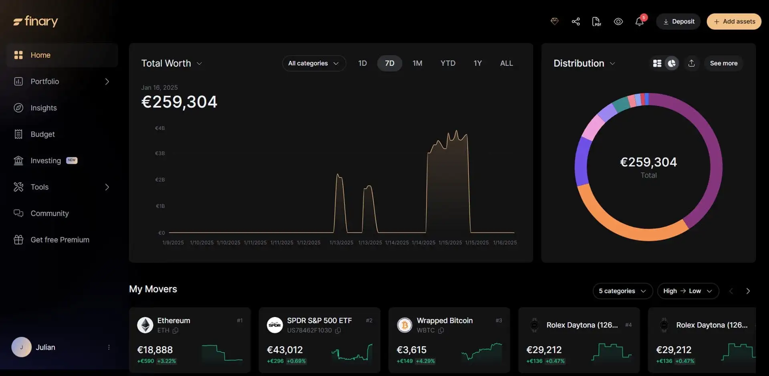The height and width of the screenshot is (376, 769).
Task: Open the SPDR S&P 500 ETF card
Action: 319,340
